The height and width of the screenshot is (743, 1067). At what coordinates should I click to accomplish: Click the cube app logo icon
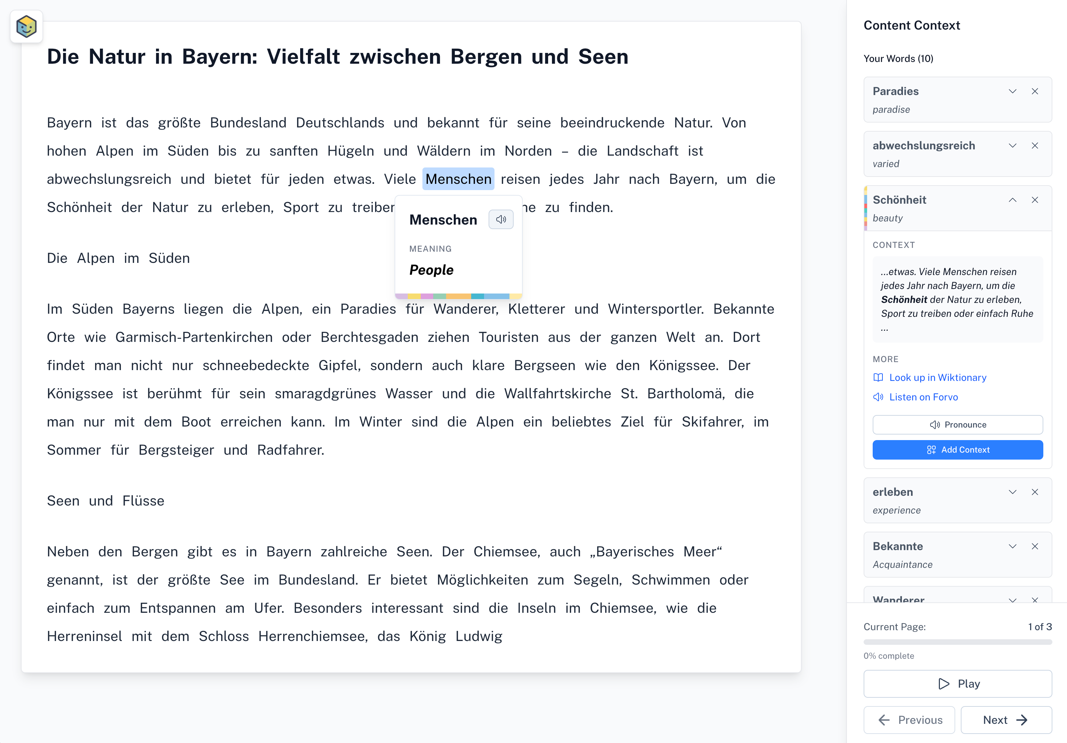(x=26, y=26)
